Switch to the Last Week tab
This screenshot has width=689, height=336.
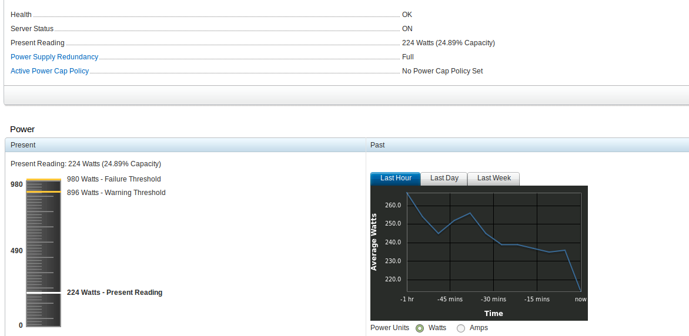point(493,178)
